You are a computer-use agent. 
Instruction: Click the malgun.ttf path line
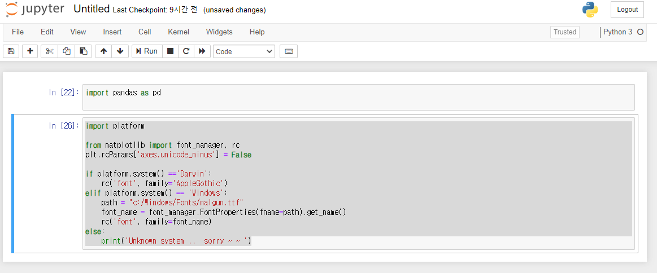pyautogui.click(x=172, y=202)
